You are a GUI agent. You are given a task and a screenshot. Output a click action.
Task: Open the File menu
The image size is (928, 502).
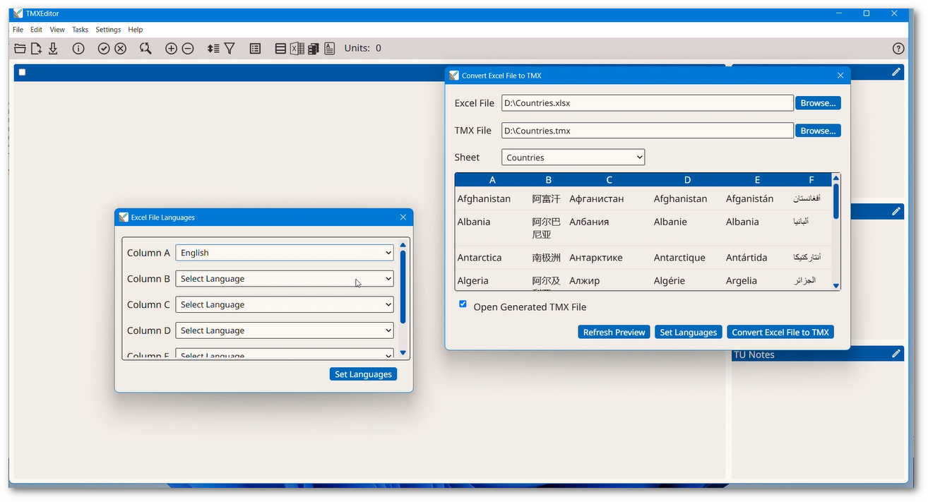coord(18,30)
